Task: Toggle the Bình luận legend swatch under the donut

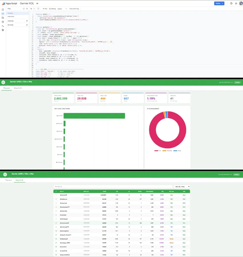Action: coord(164,150)
